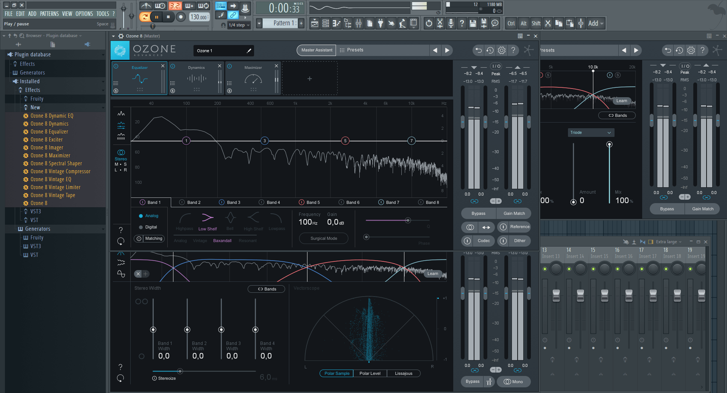Go to next Ozone preset arrow
This screenshot has width=727, height=393.
click(447, 50)
